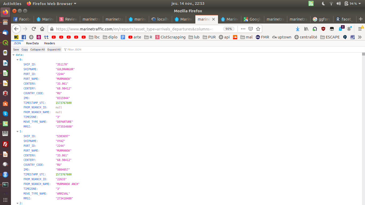Open the RSS indicator in top bar

[311, 3]
